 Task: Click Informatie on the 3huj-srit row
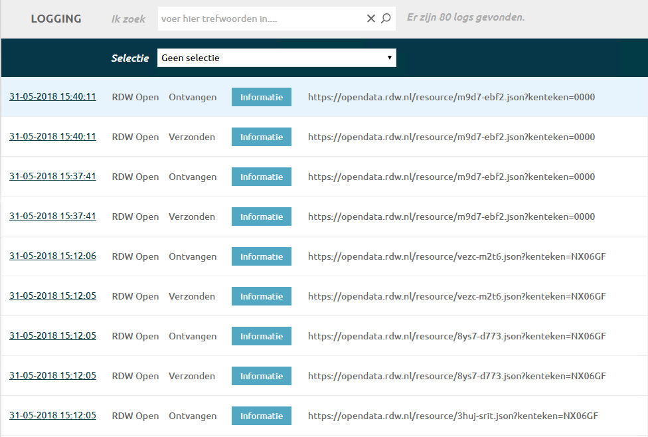pyautogui.click(x=262, y=416)
